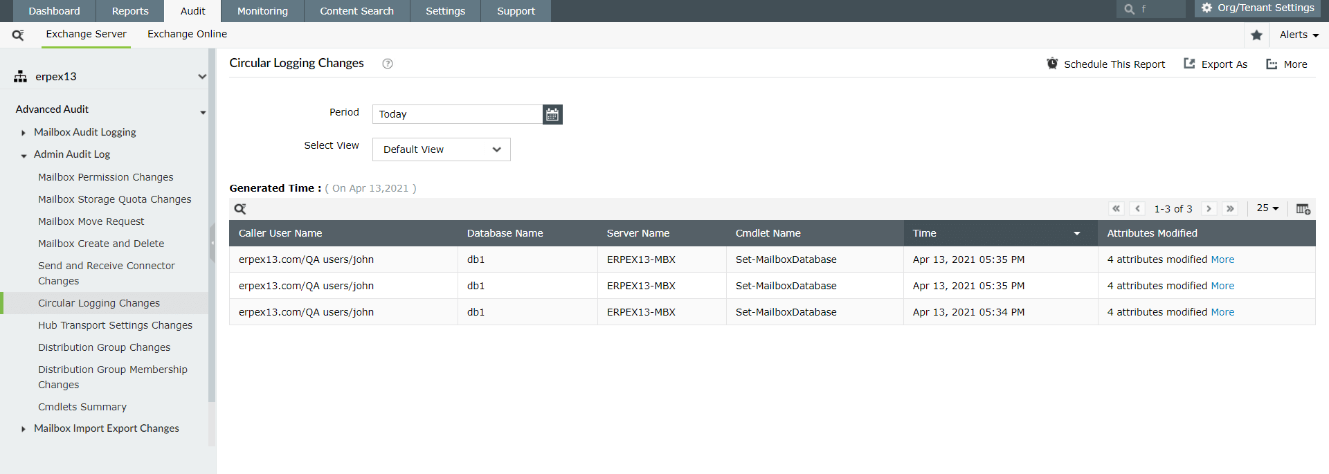Expand the erpex13 server selector
Screen dimensions: 1329x474
[201, 77]
